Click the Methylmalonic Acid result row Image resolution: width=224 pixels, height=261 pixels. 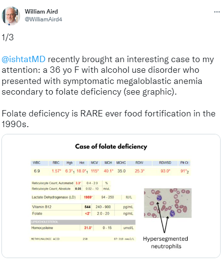pyautogui.click(x=83, y=239)
